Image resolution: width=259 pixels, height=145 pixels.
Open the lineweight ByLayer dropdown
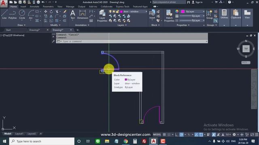click(x=204, y=16)
